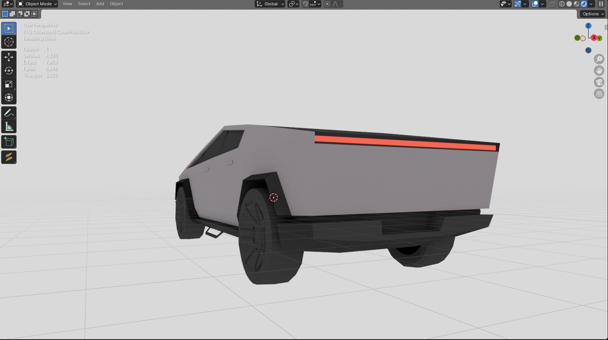Screen dimensions: 608x340
Task: Switch to Wireframe viewport shading
Action: click(x=562, y=4)
